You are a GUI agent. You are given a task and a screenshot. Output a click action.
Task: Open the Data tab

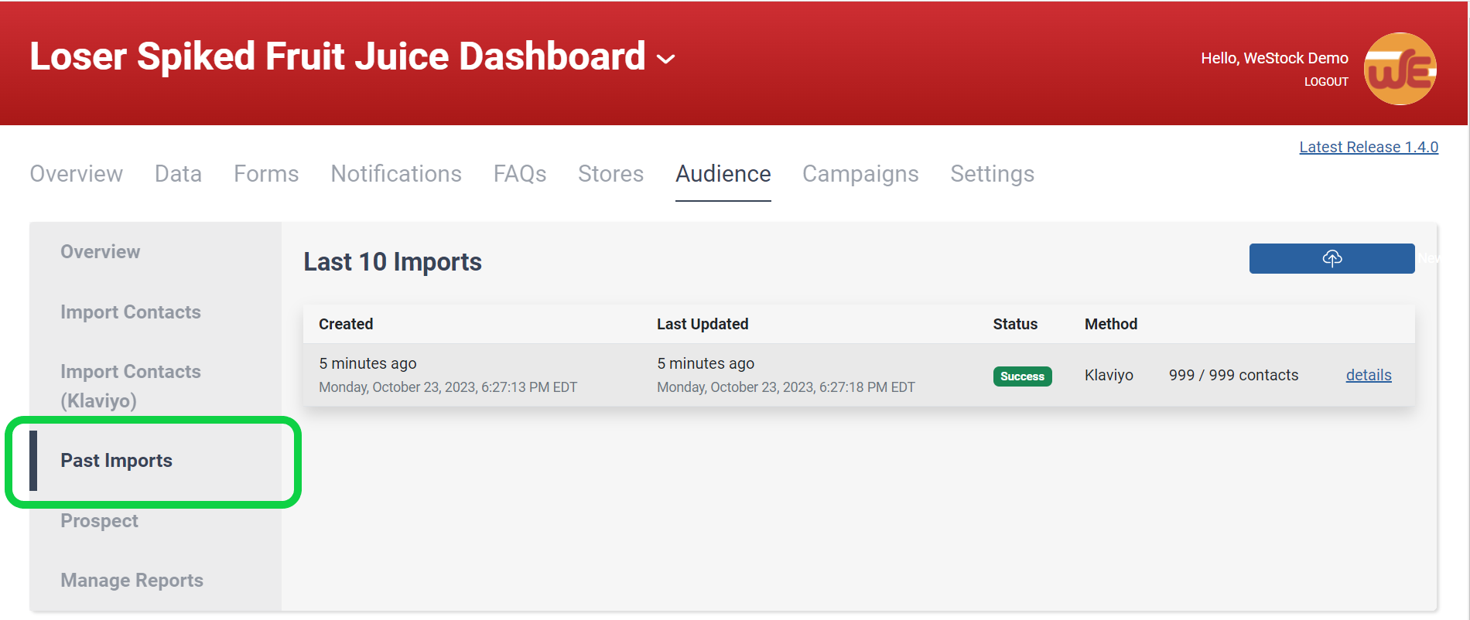click(178, 174)
